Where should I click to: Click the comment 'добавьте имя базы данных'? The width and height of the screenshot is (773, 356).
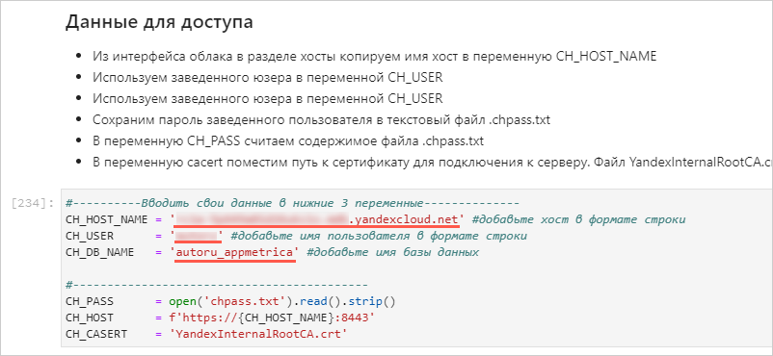click(392, 253)
